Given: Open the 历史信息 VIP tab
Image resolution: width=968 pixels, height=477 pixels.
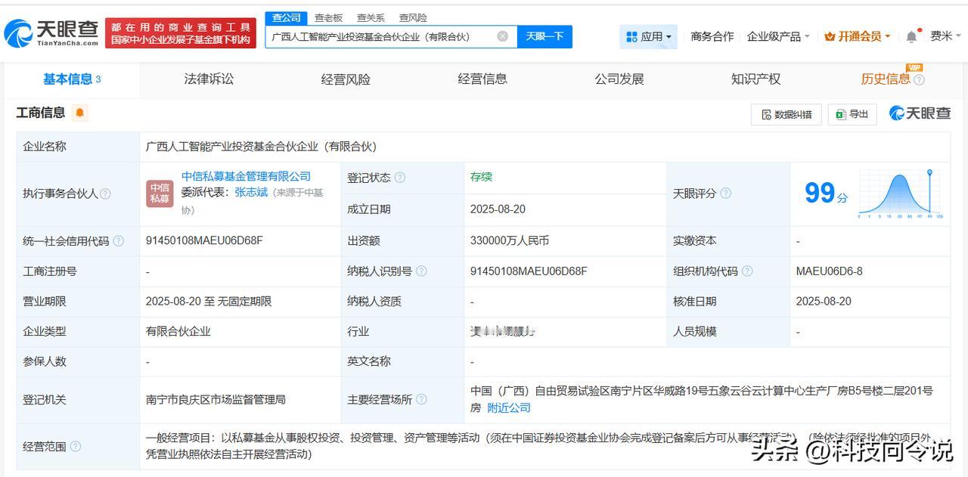Looking at the screenshot, I should click(886, 79).
